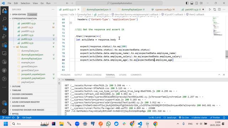Close the terminal panel
The image size is (228, 128).
click(x=224, y=75)
